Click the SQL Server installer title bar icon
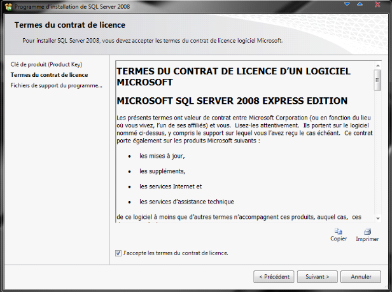 point(8,6)
